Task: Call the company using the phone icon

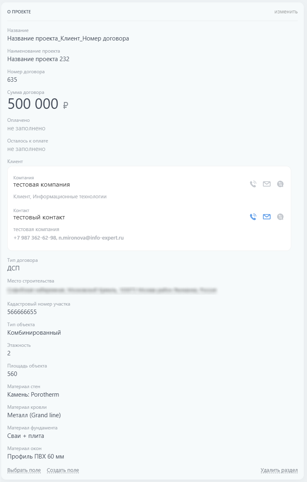Action: coord(252,183)
